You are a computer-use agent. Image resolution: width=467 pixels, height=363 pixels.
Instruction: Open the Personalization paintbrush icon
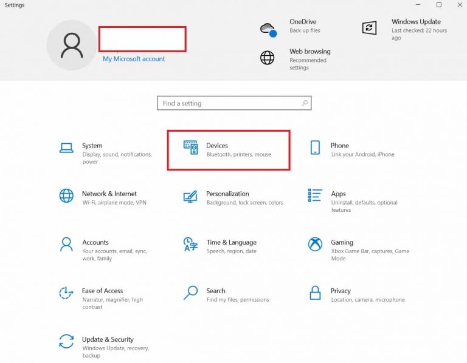(190, 197)
